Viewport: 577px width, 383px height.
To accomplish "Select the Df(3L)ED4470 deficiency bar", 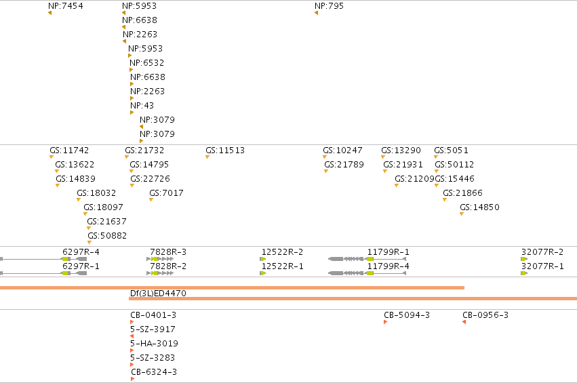I will point(353,298).
